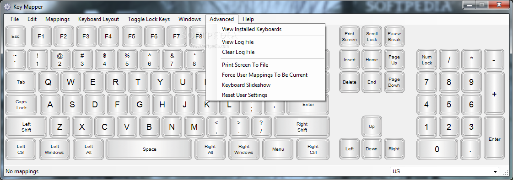Click the @ 2 key
The width and height of the screenshot is (513, 180).
coord(60,60)
